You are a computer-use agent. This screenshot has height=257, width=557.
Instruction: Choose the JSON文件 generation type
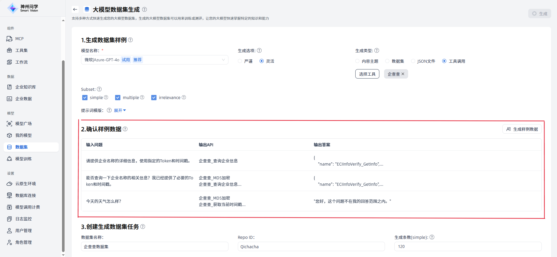pos(413,61)
